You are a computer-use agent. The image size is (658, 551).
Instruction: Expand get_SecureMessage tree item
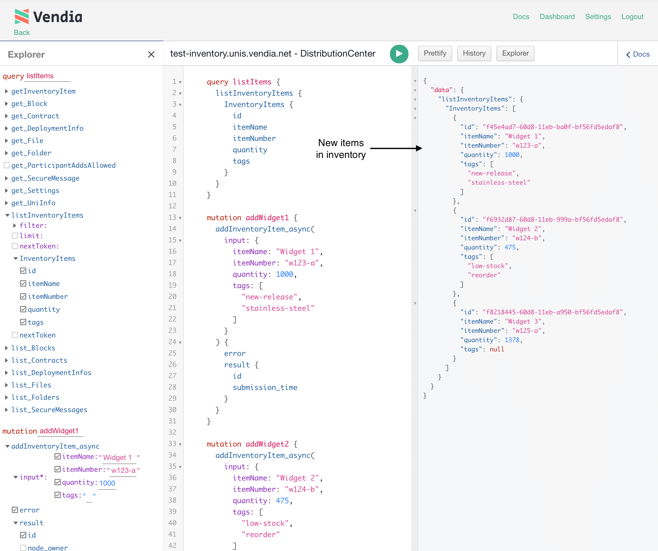(6, 178)
